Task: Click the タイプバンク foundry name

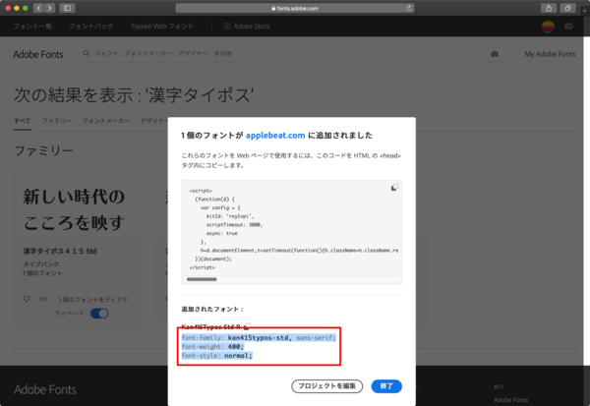Action: tap(41, 263)
